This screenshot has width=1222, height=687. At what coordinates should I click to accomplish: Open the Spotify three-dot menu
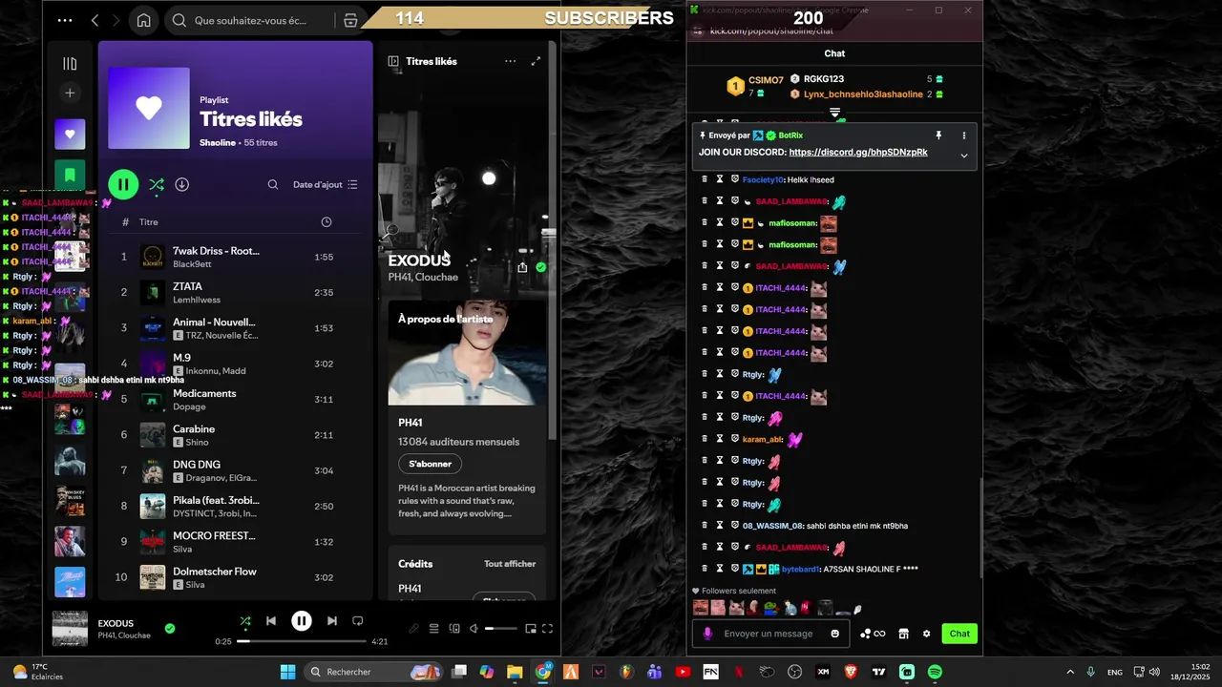[x=65, y=20]
